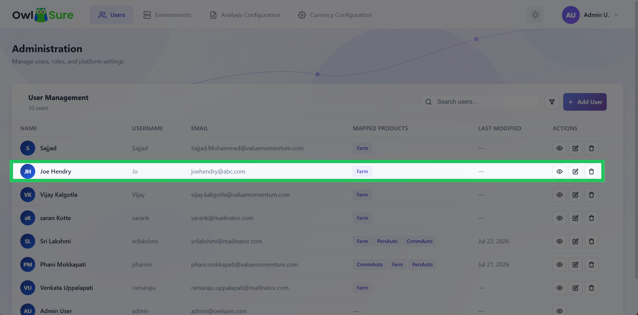Click the EMAIL column header

click(200, 128)
